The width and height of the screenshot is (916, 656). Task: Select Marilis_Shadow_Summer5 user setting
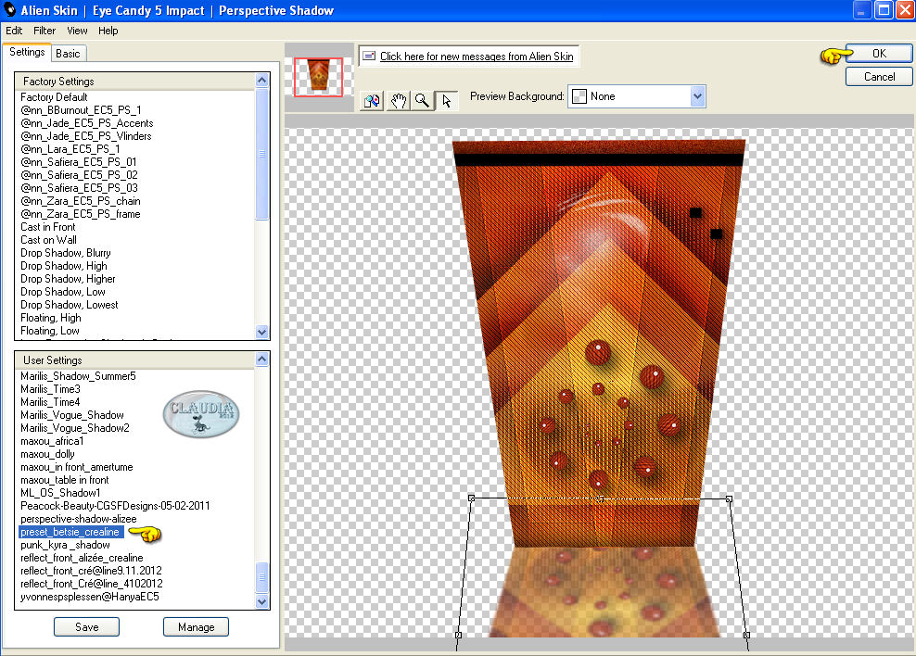pos(78,376)
